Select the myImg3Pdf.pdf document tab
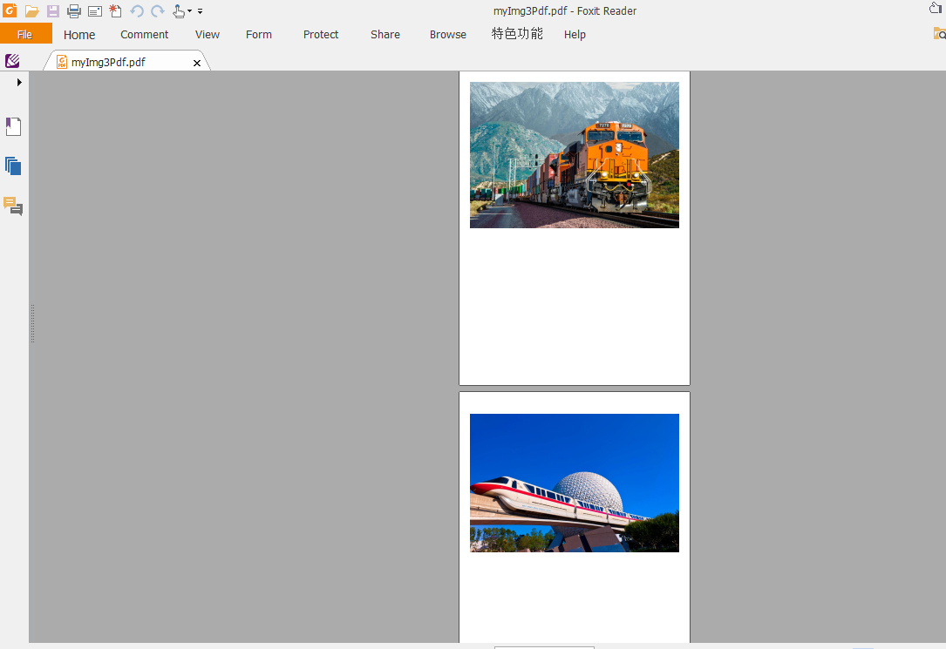Image resolution: width=946 pixels, height=649 pixels. (x=126, y=62)
